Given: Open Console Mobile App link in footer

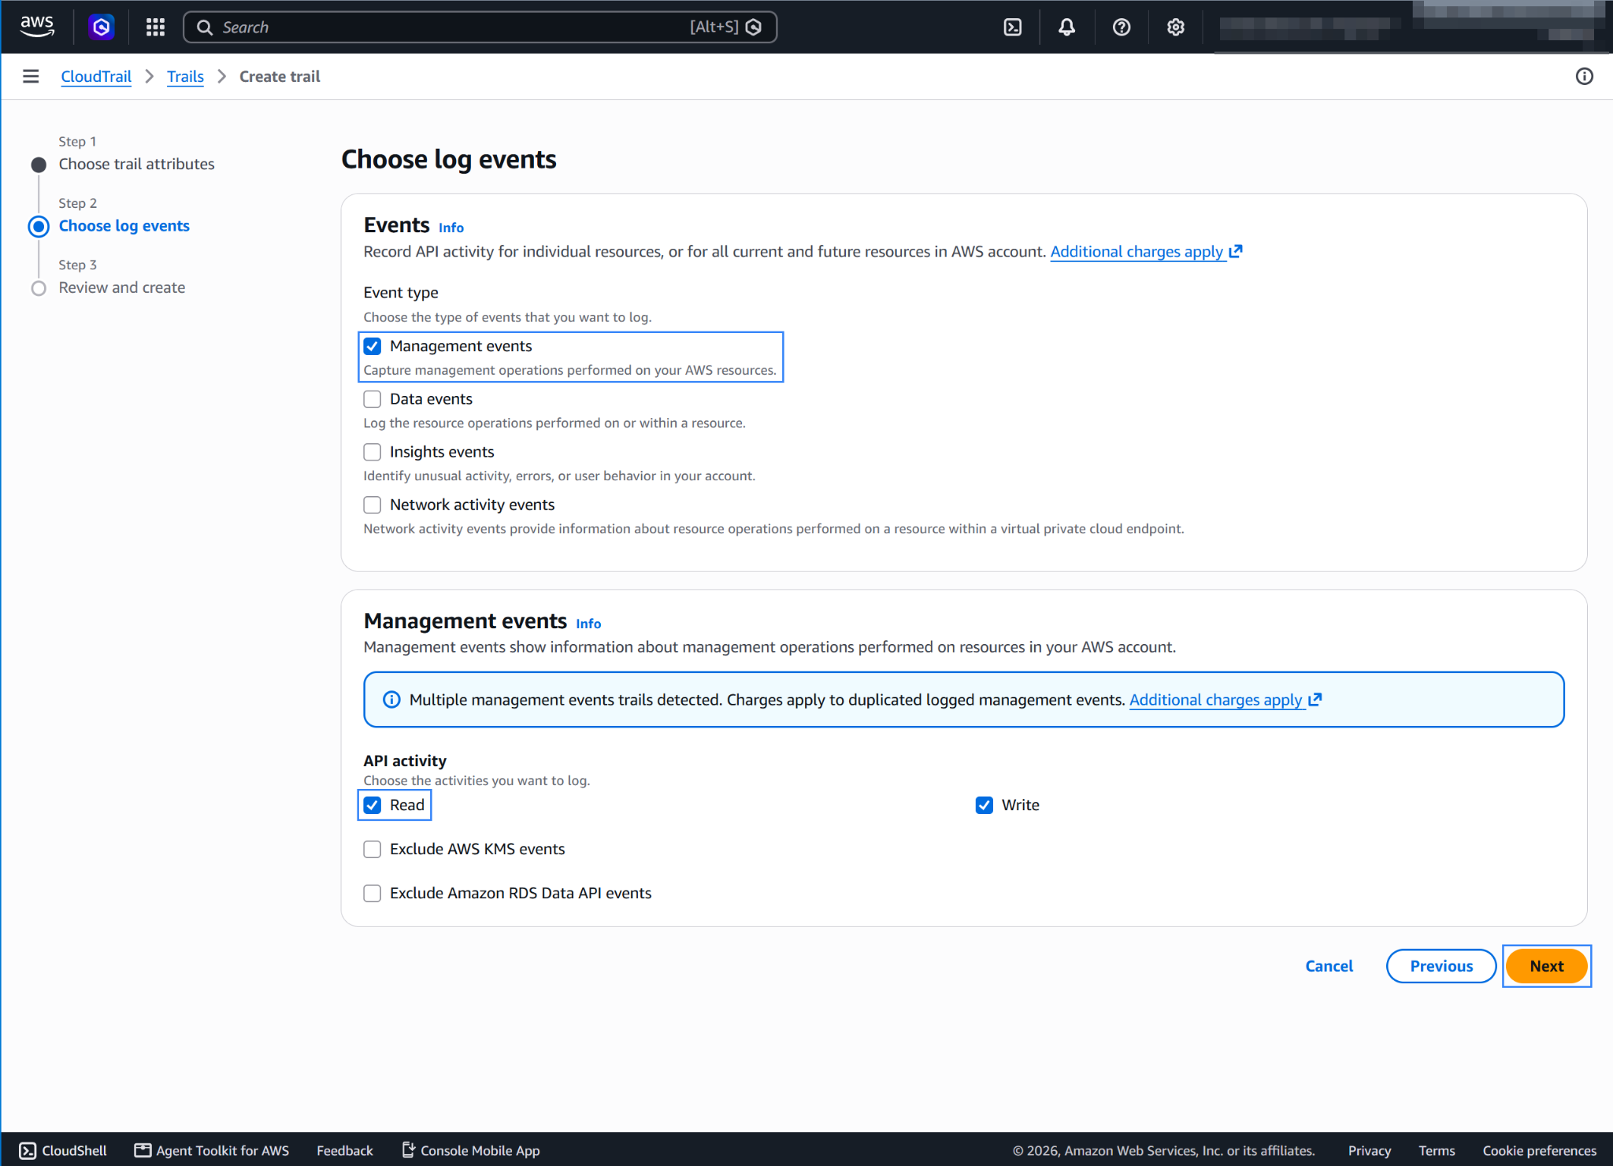Looking at the screenshot, I should (471, 1150).
